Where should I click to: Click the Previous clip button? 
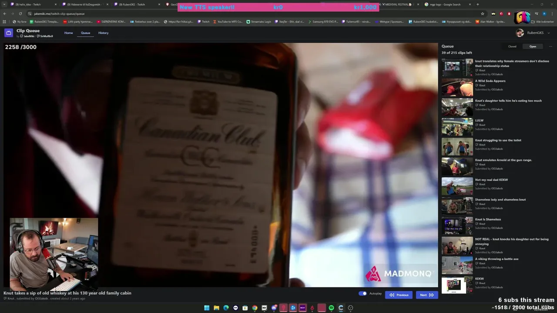pyautogui.click(x=399, y=295)
